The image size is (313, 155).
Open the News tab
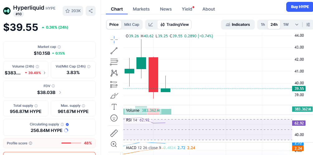[166, 9]
